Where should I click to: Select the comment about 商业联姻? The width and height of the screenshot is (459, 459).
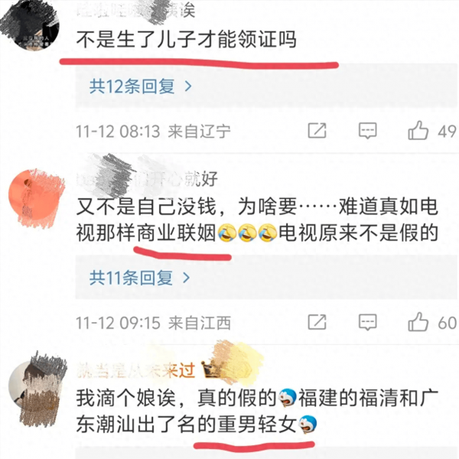pos(257,220)
